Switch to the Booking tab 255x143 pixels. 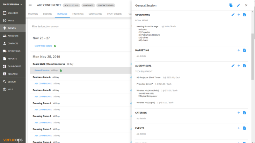pos(47,14)
